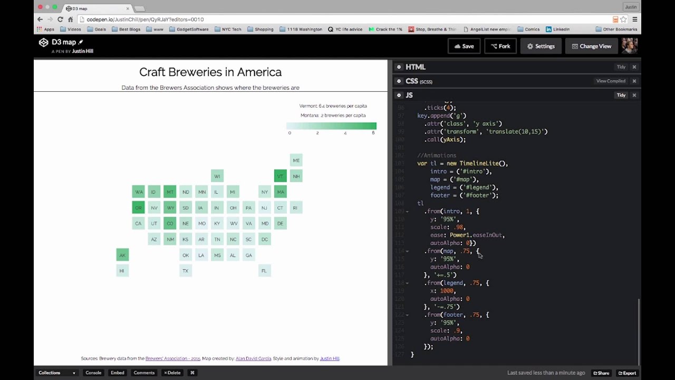Open pen Settings
This screenshot has width=675, height=380.
tap(541, 46)
